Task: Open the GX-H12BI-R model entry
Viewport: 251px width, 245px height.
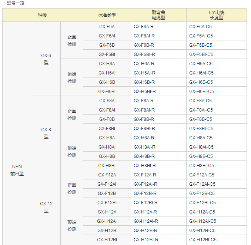Action: (x=146, y=240)
